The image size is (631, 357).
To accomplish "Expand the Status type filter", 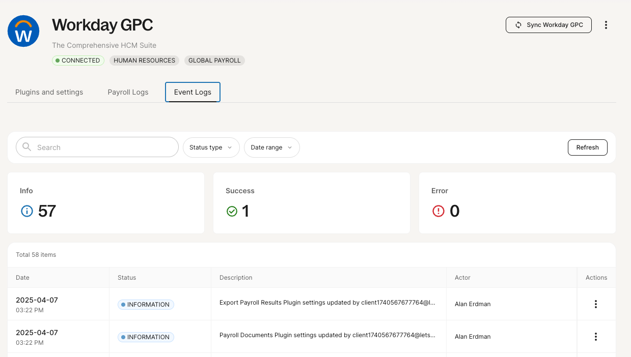I will [x=211, y=147].
